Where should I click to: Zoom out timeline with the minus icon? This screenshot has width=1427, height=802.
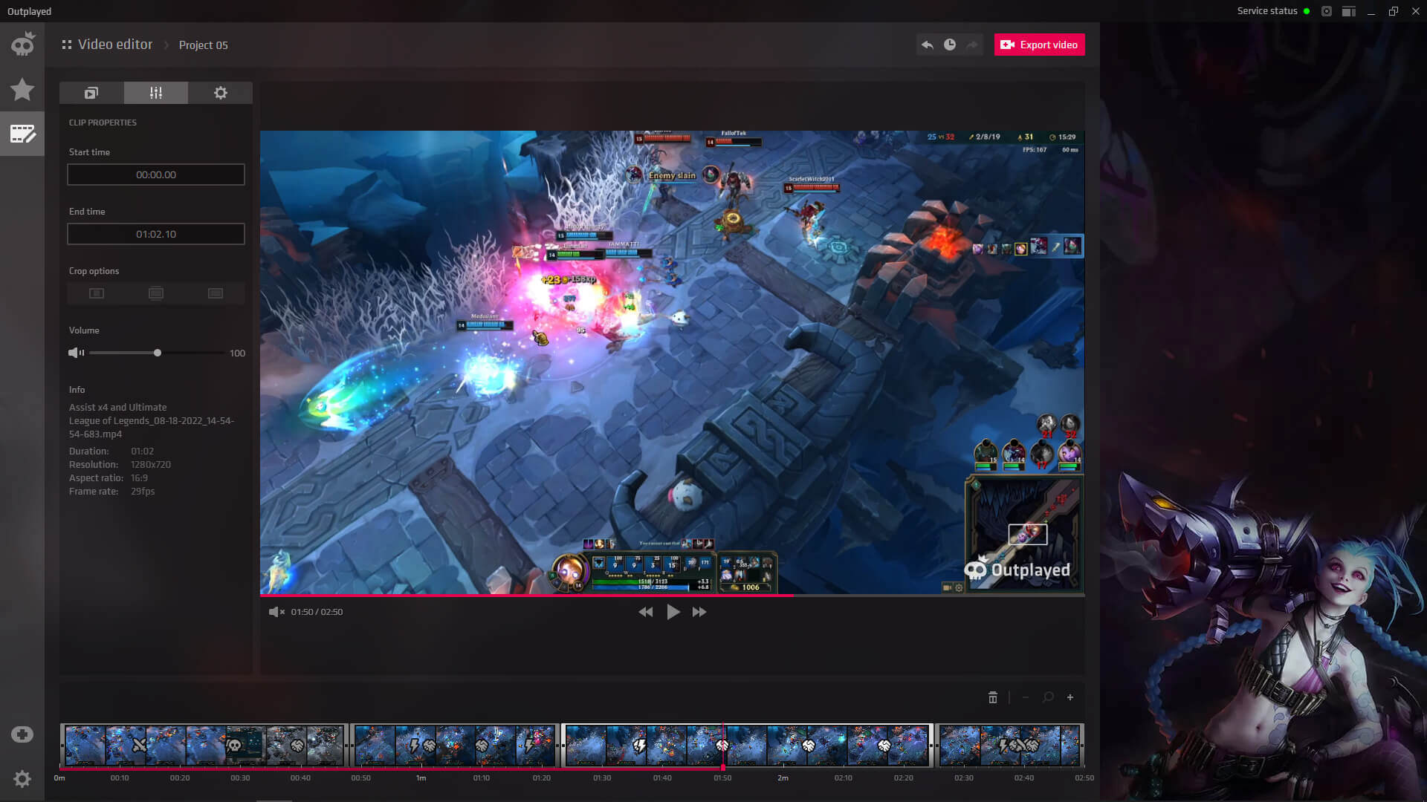point(1026,697)
